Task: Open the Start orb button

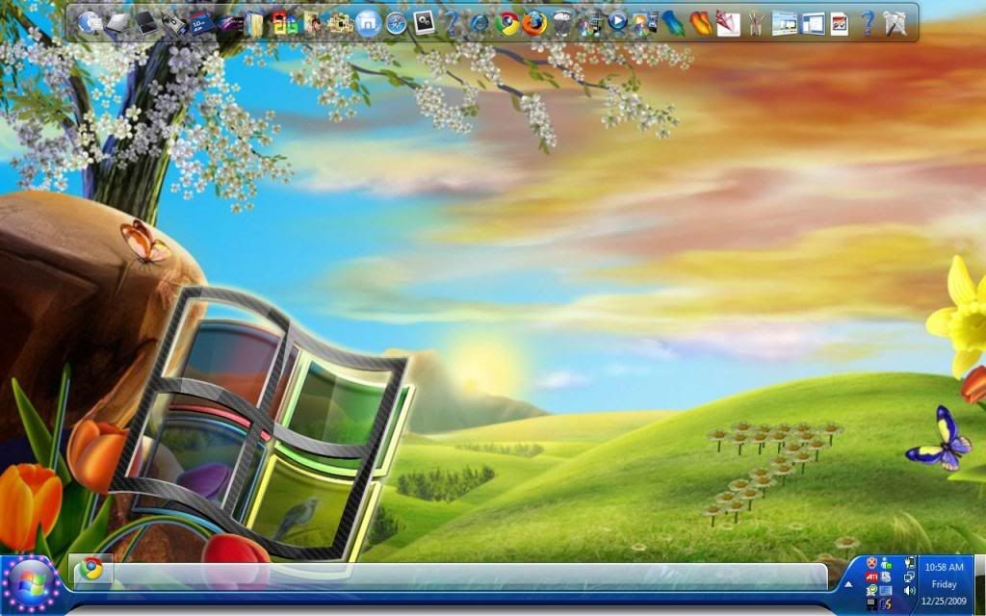Action: [x=32, y=584]
